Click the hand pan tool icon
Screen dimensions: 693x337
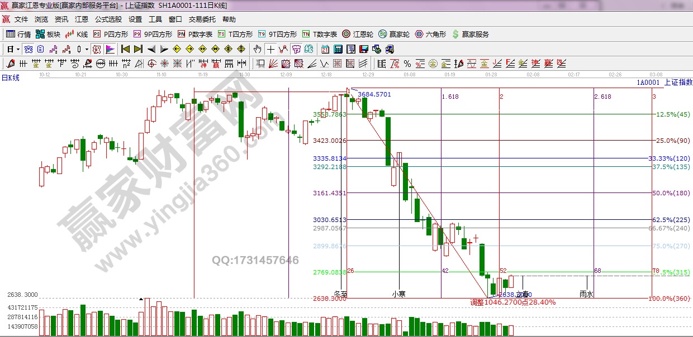click(258, 49)
